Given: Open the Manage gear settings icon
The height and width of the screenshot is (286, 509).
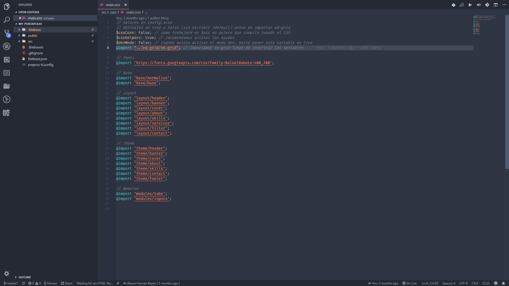Looking at the screenshot, I should pos(7,274).
